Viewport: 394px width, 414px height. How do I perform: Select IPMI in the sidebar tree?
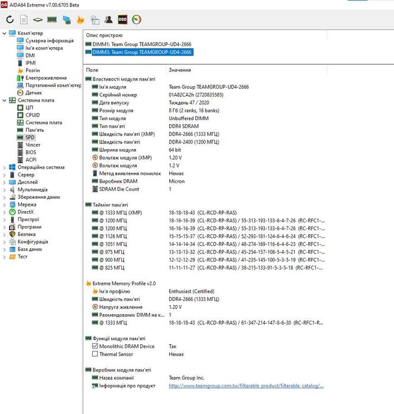27,63
